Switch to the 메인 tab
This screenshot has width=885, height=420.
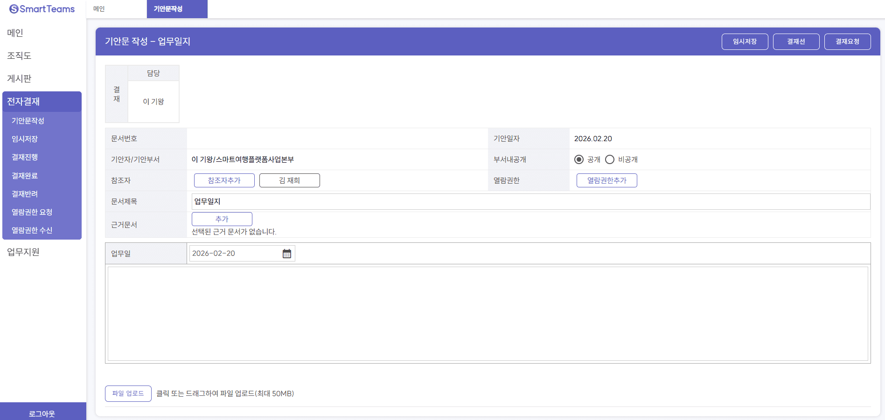tap(99, 9)
